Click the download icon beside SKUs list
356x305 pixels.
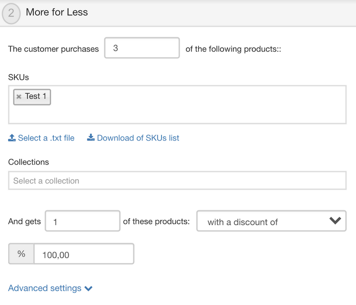click(x=91, y=138)
